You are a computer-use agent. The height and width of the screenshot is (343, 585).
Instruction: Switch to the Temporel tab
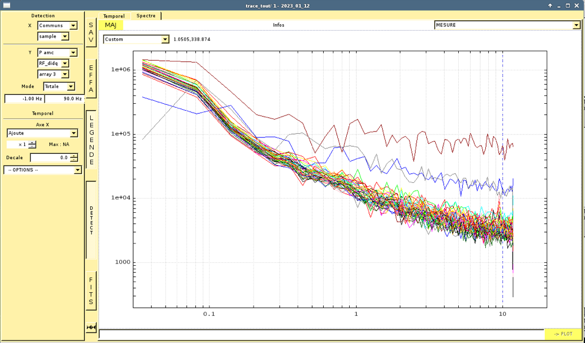click(x=114, y=16)
